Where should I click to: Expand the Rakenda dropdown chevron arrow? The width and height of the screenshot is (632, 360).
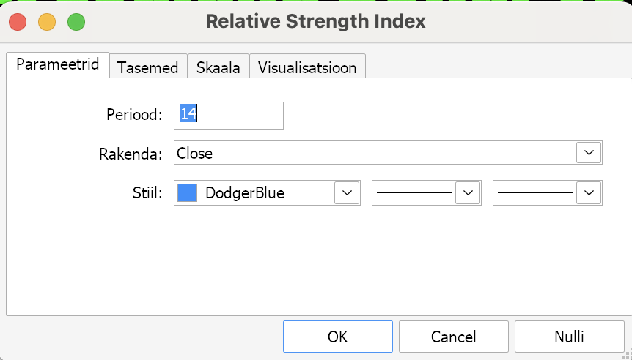point(589,153)
